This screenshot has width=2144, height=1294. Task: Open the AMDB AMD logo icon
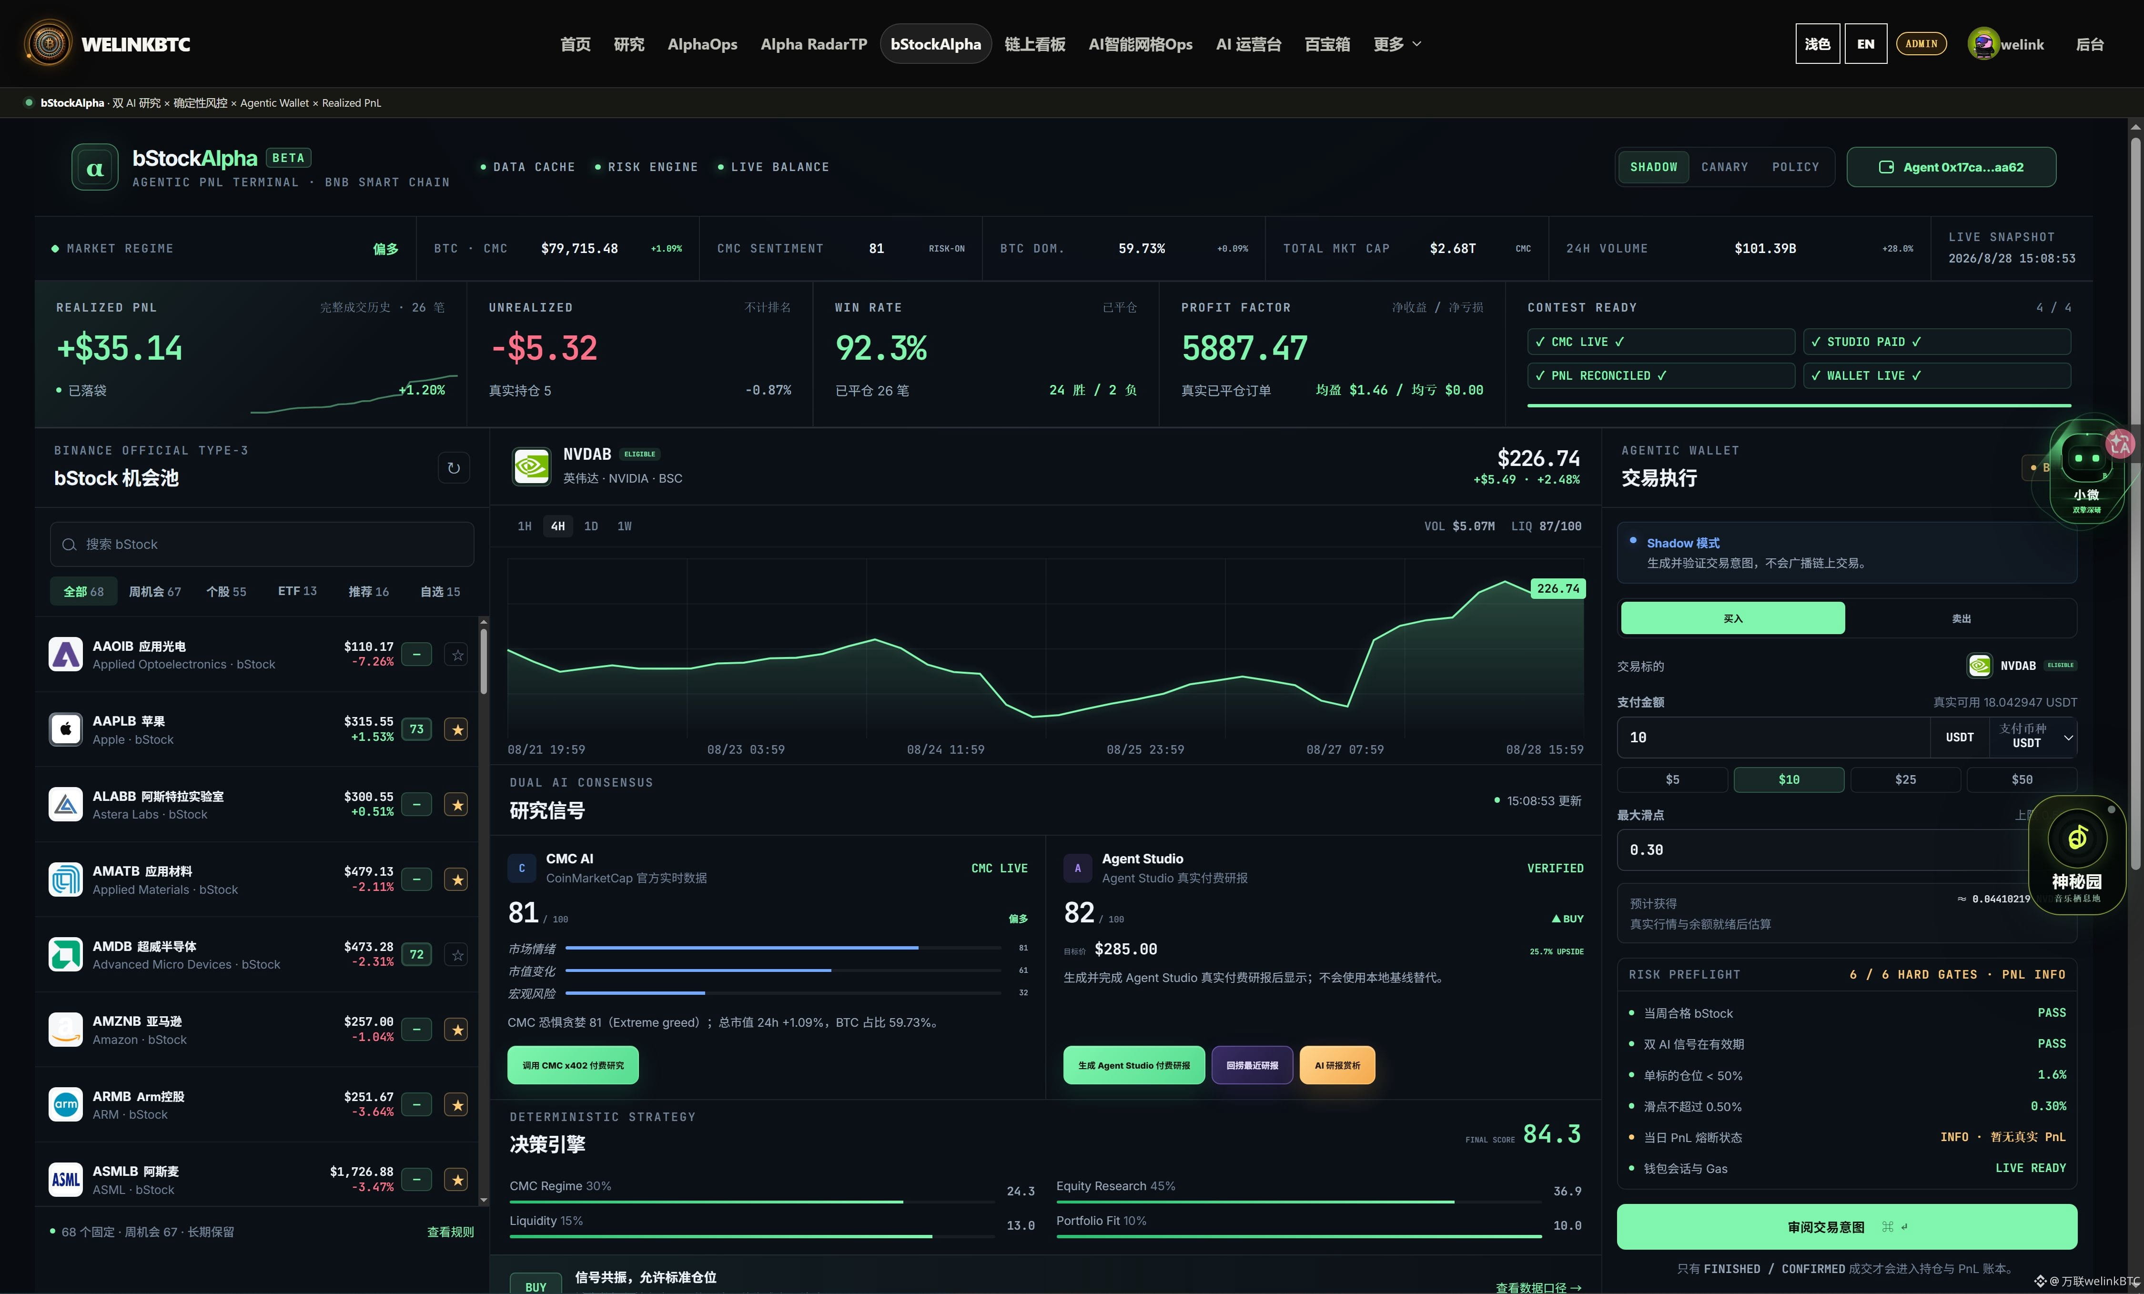click(x=65, y=955)
